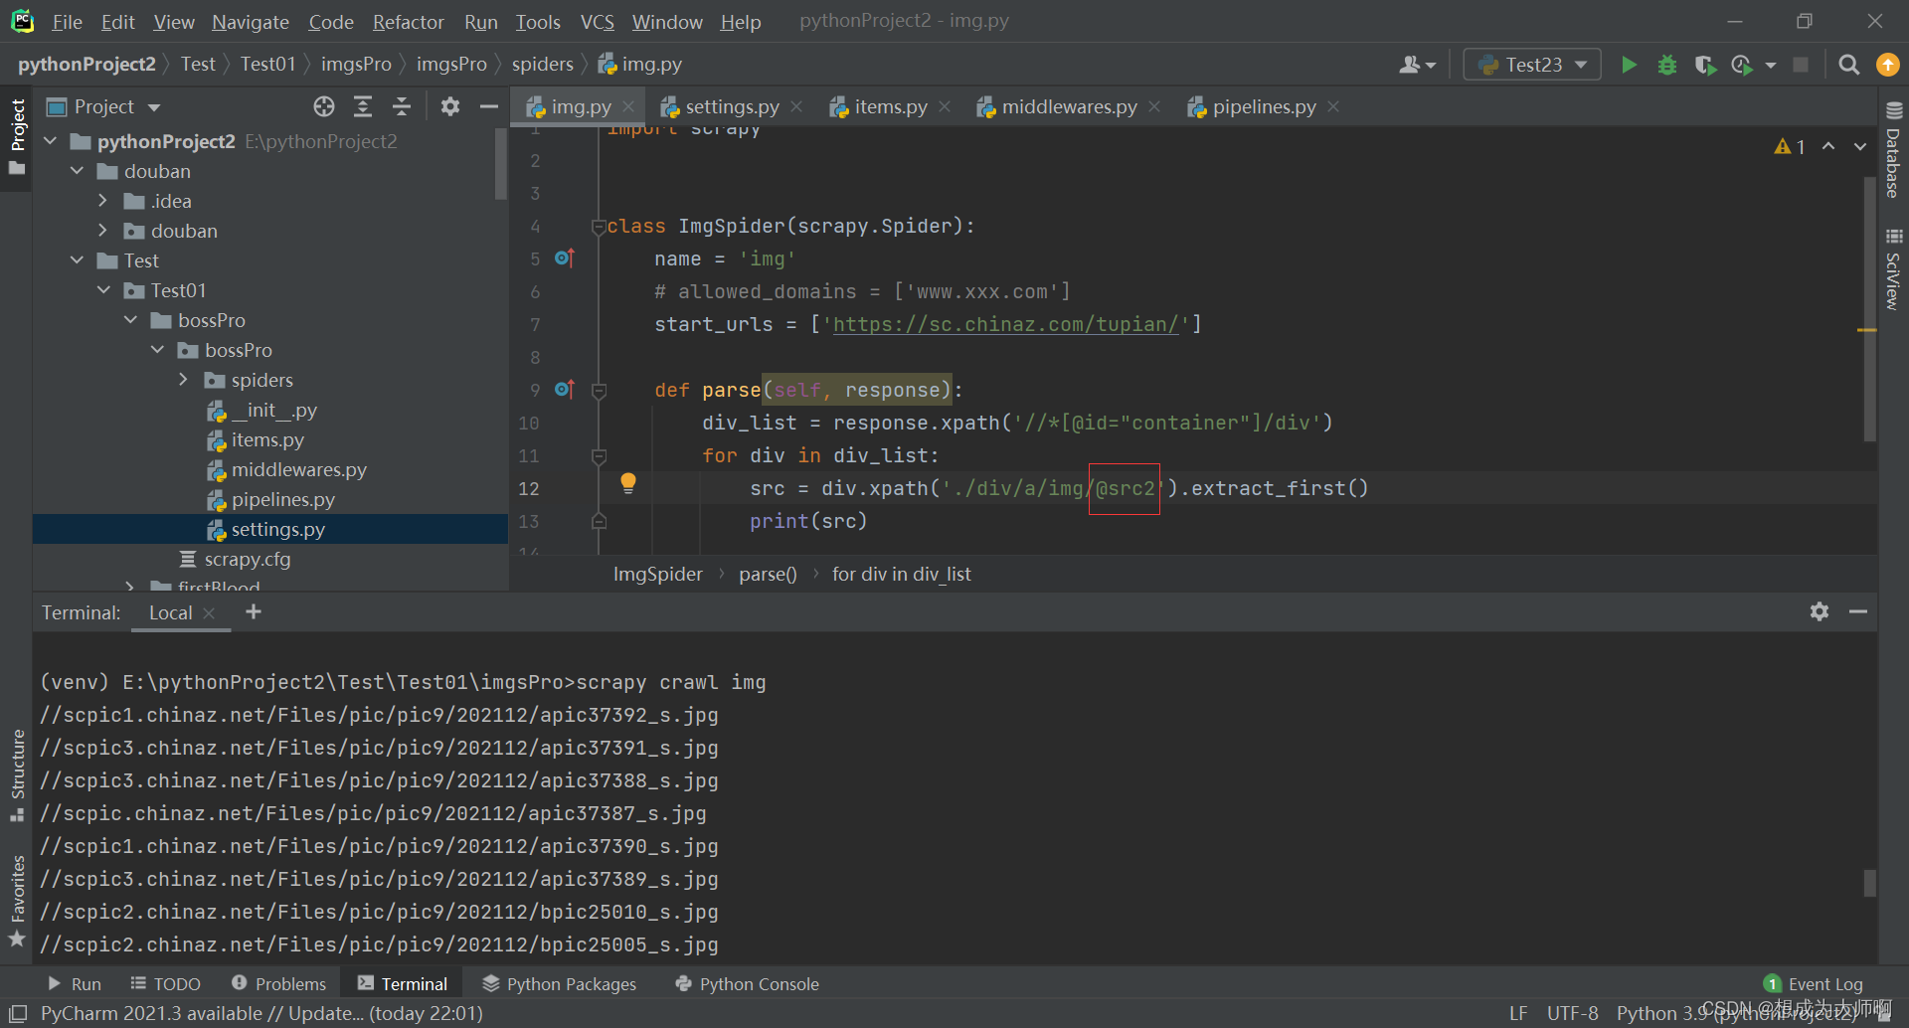
Task: Toggle the Favorites side panel
Action: 17,901
